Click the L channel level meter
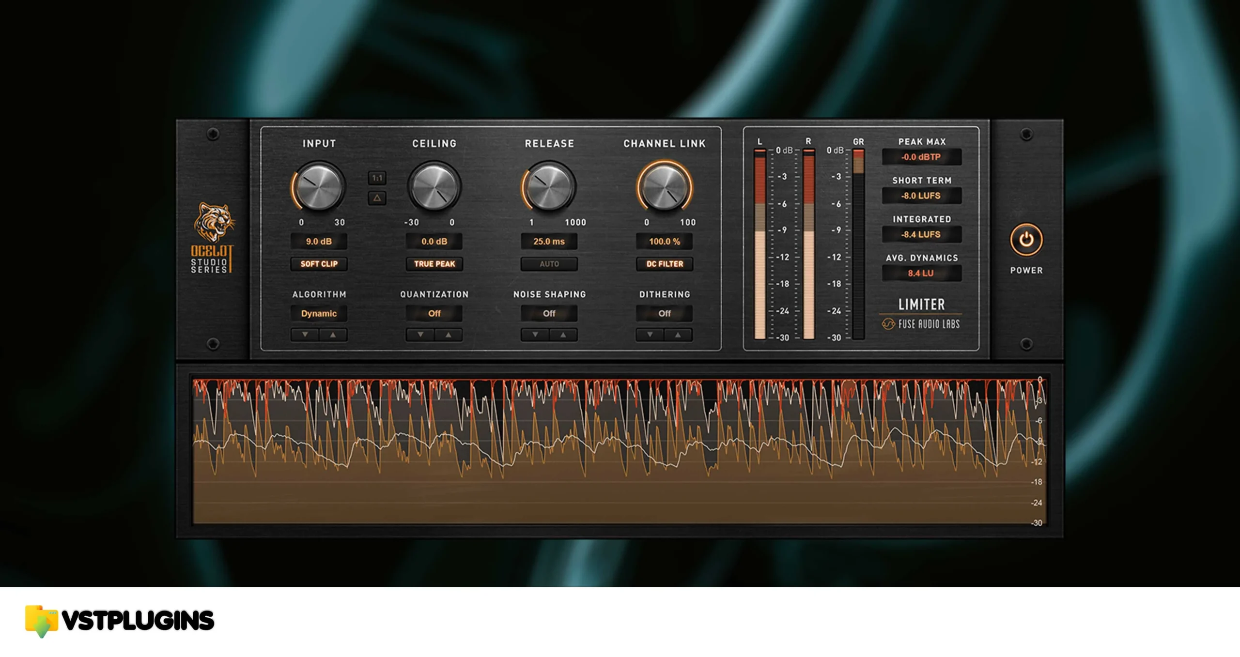Viewport: 1240px width, 657px height. tap(760, 244)
